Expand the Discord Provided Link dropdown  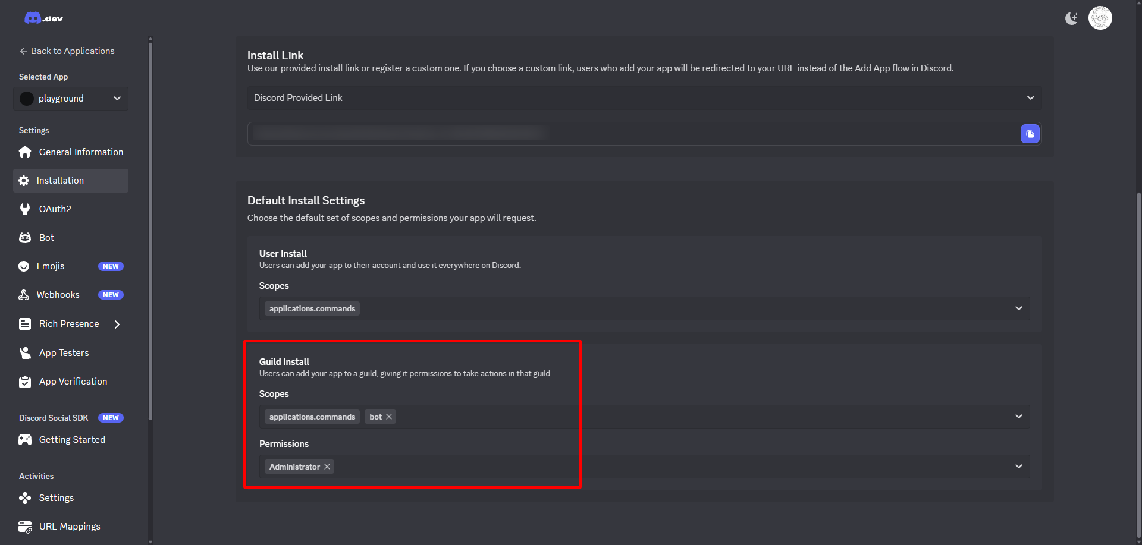click(1030, 98)
